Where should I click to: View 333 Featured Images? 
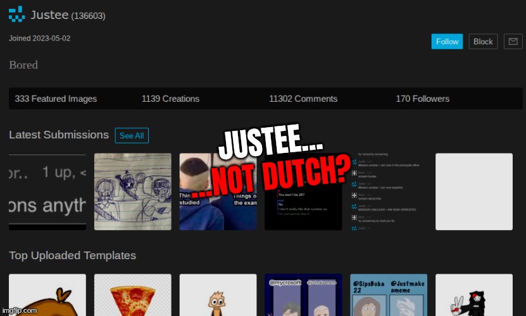coord(56,99)
